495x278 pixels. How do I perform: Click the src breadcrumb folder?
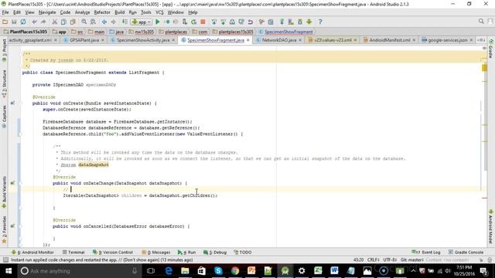coord(77,32)
